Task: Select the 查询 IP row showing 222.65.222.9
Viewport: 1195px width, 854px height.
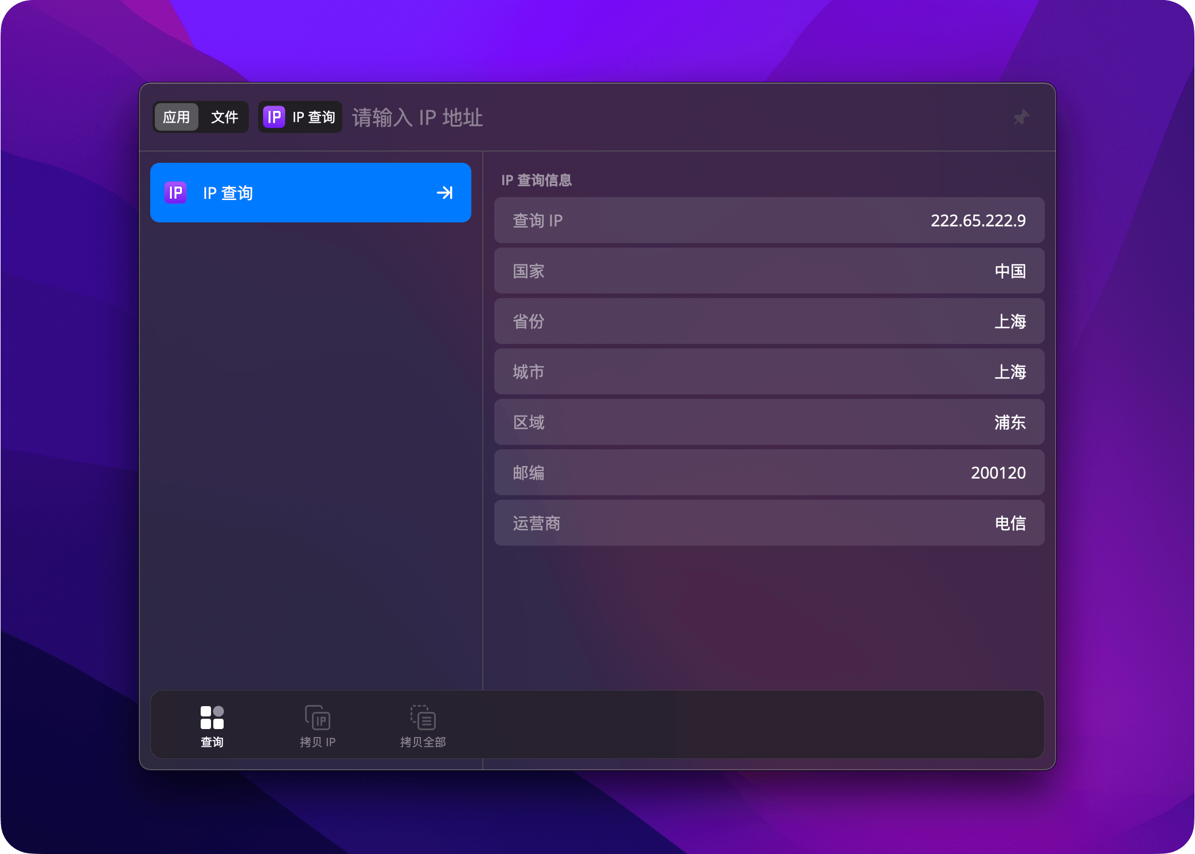Action: 769,220
